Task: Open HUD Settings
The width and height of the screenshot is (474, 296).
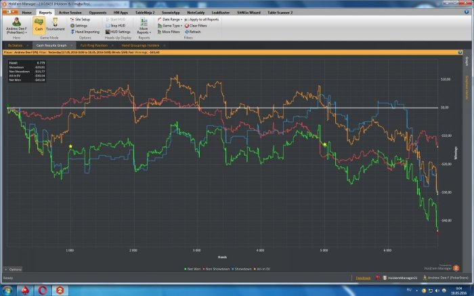Action: [119, 31]
